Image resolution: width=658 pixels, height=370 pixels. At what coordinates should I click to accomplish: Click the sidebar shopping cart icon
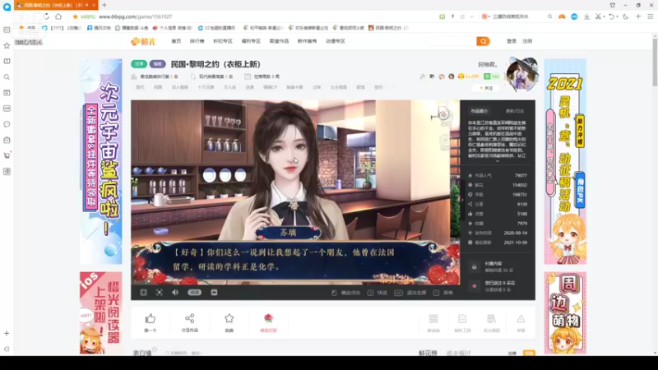click(7, 155)
